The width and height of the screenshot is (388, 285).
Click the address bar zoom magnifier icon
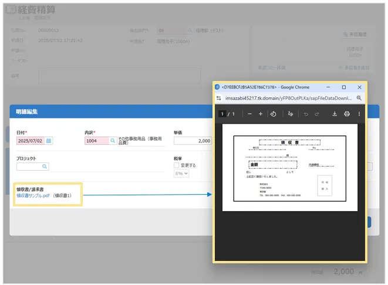tap(359, 98)
